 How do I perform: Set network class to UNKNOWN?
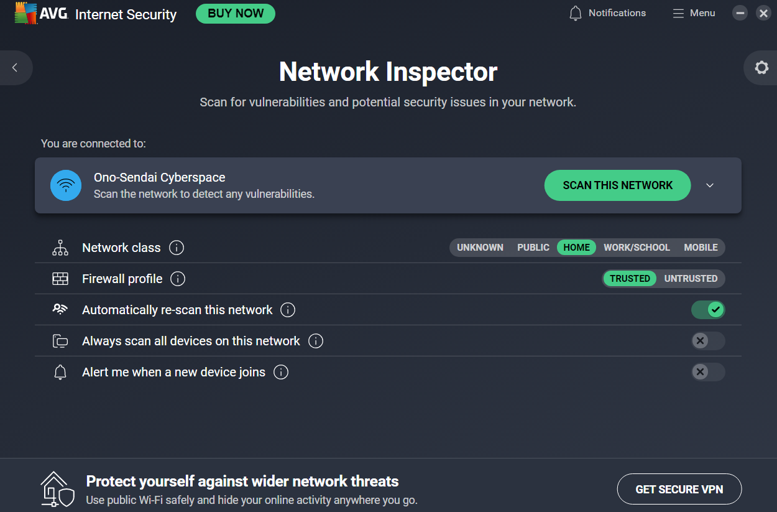480,248
